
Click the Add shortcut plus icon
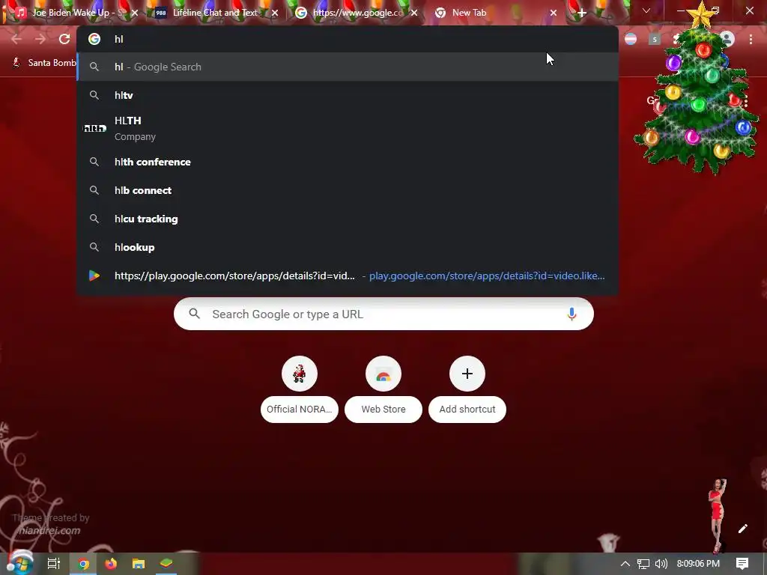pyautogui.click(x=467, y=374)
